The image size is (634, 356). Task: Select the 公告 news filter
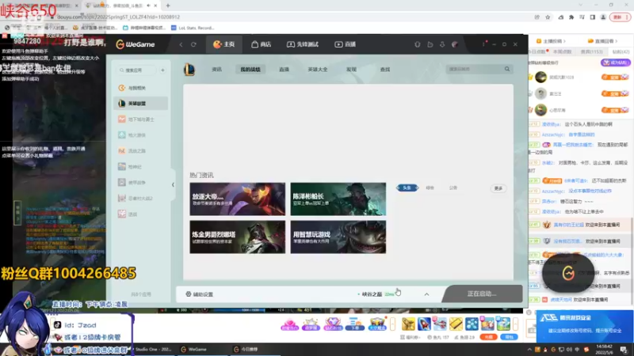(453, 187)
